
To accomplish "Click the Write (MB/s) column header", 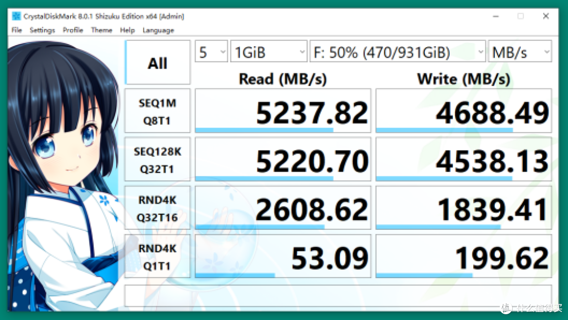I will pos(464,79).
